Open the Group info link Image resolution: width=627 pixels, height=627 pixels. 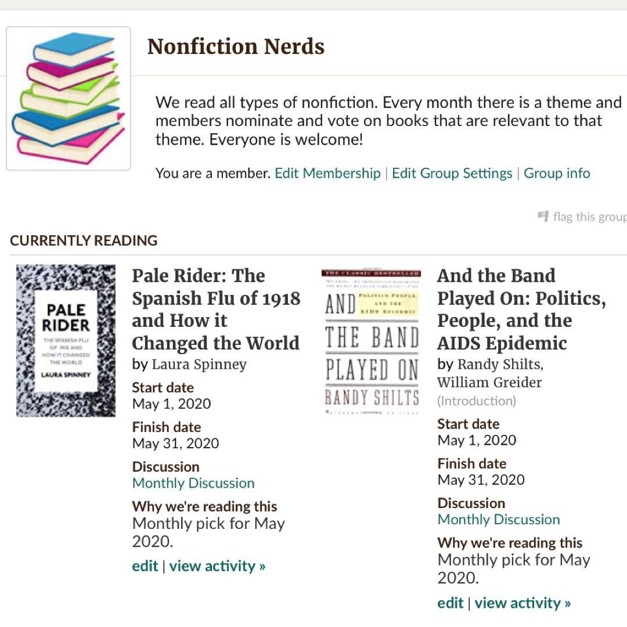click(557, 174)
